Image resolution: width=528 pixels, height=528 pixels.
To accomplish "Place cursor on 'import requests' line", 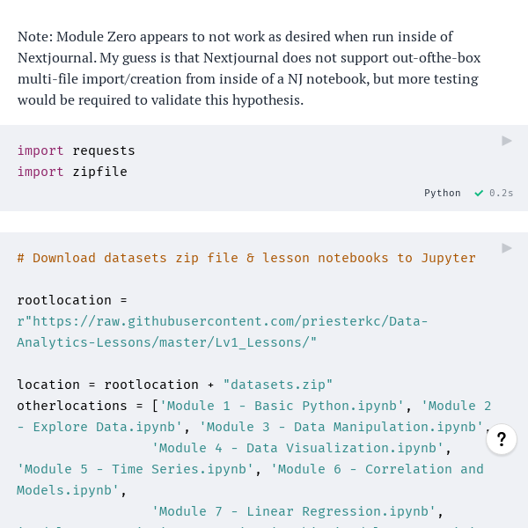I will (77, 150).
